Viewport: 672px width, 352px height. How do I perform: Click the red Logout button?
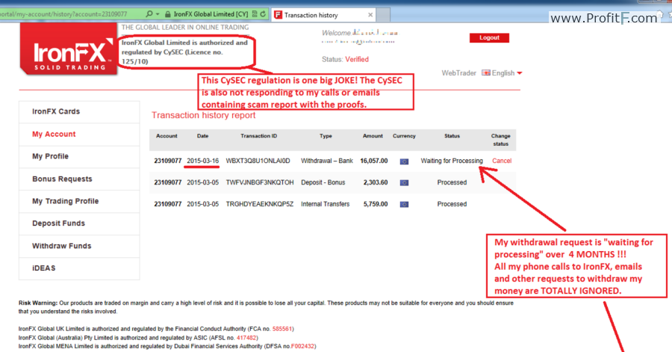tap(489, 37)
